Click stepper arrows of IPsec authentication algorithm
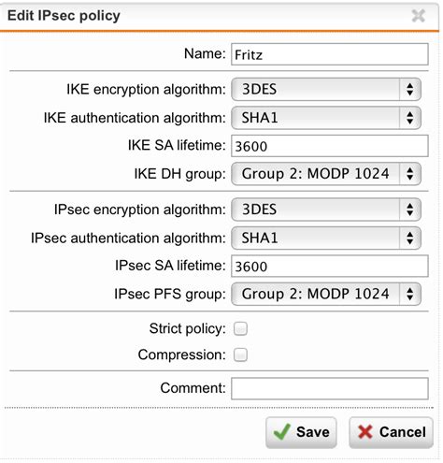 [409, 238]
